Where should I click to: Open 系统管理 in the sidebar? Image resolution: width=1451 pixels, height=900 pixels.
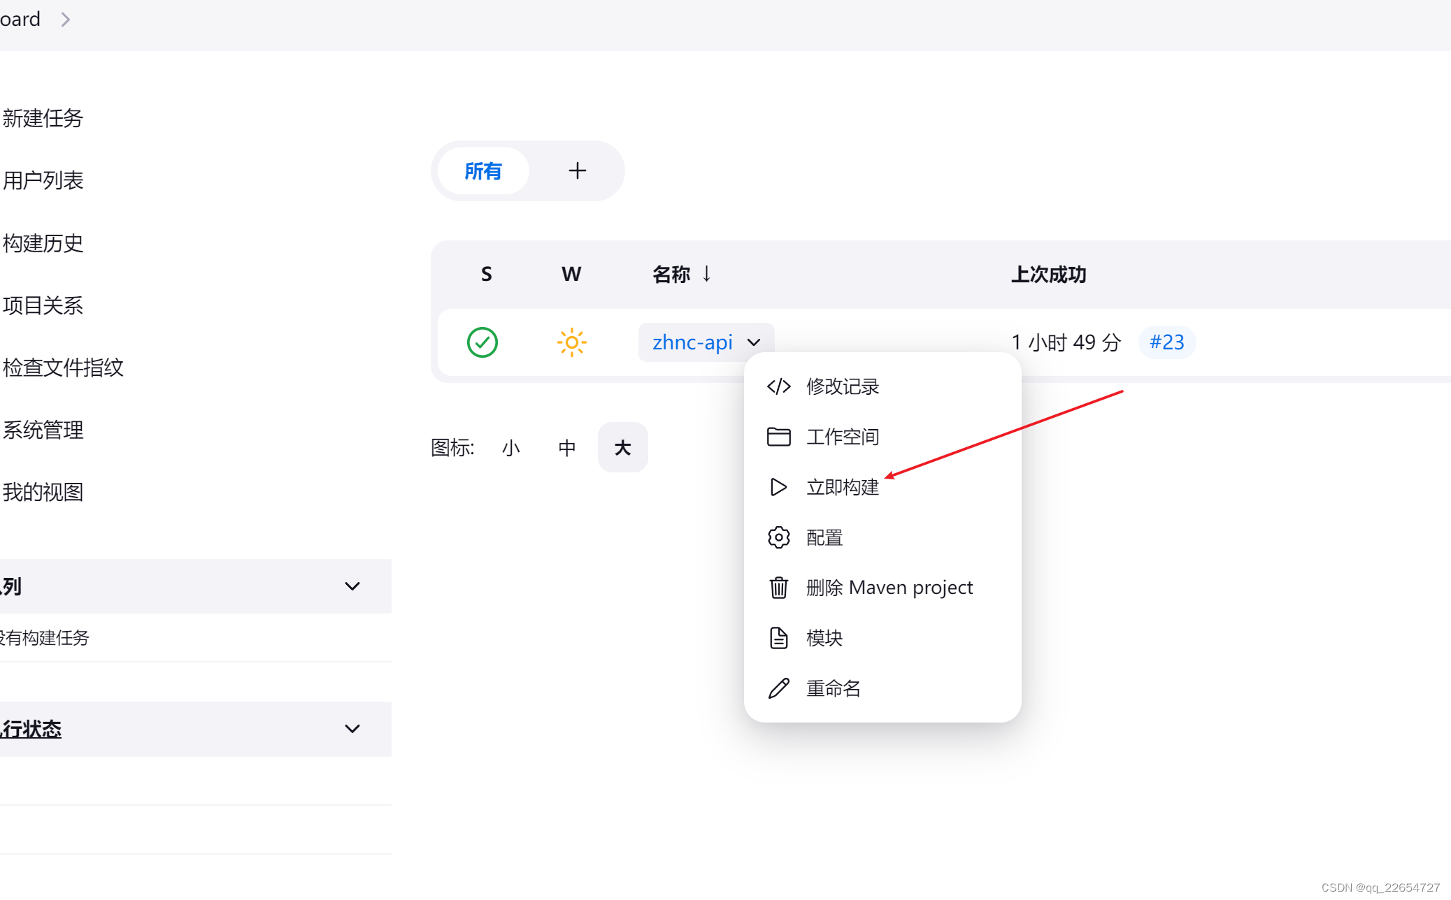[x=43, y=430]
